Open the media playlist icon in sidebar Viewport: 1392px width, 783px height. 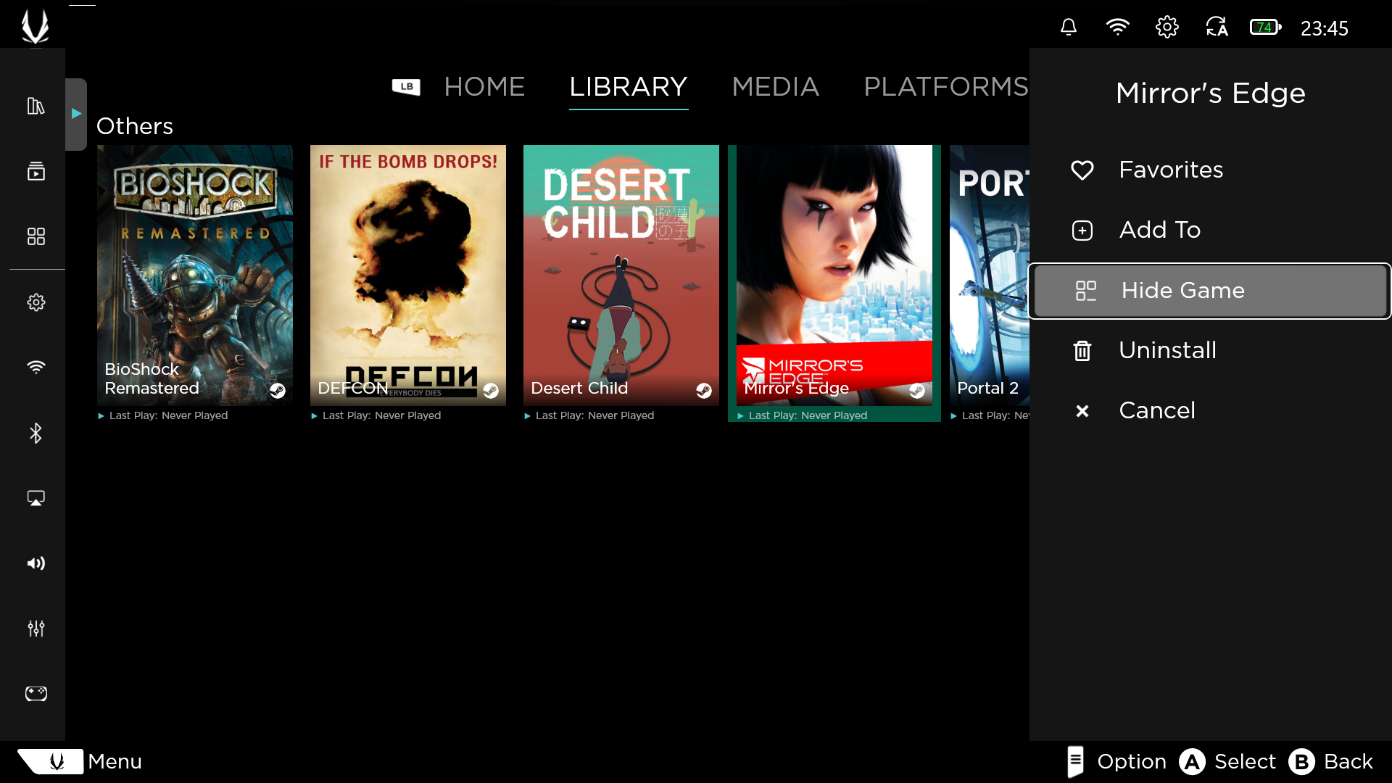point(36,171)
